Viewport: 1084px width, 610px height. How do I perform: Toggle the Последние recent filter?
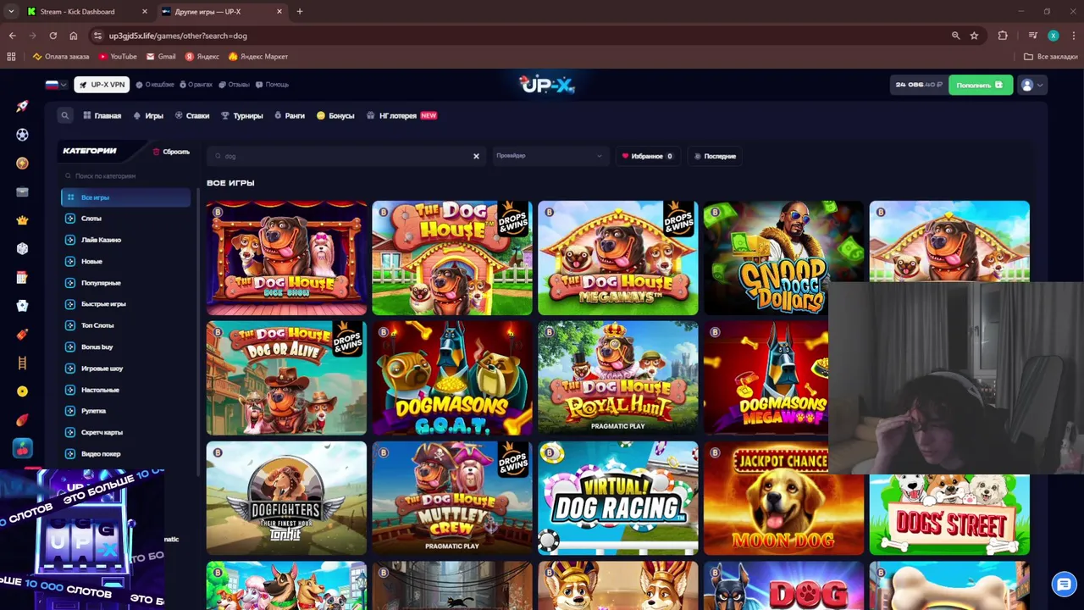pos(715,156)
